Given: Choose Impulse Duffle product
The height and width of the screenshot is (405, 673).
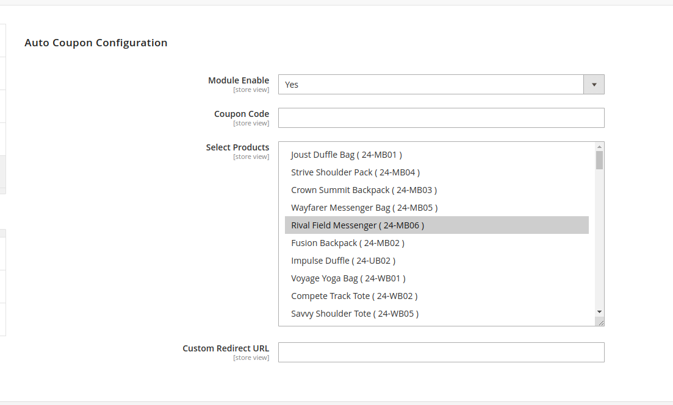Looking at the screenshot, I should 343,261.
